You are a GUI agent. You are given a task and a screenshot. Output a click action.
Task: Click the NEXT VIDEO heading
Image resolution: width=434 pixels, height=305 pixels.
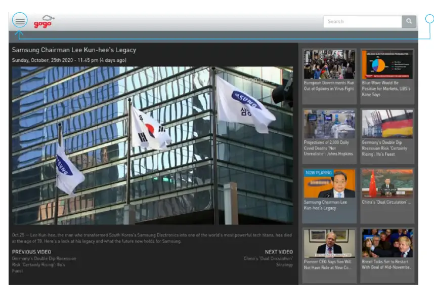click(x=279, y=252)
